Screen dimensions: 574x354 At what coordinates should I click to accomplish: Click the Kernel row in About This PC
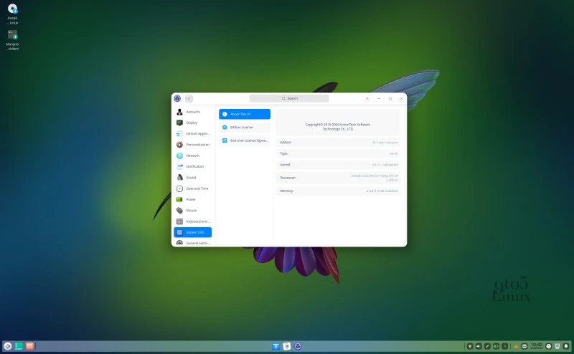click(x=338, y=165)
